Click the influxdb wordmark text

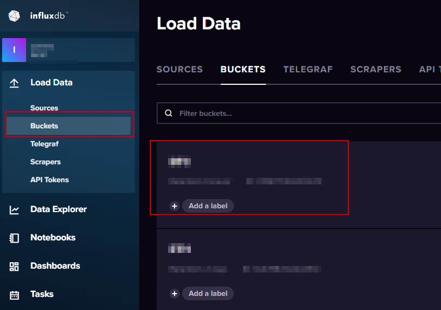click(48, 16)
